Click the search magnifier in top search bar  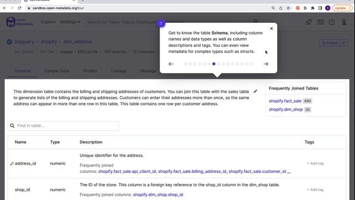coord(255,21)
